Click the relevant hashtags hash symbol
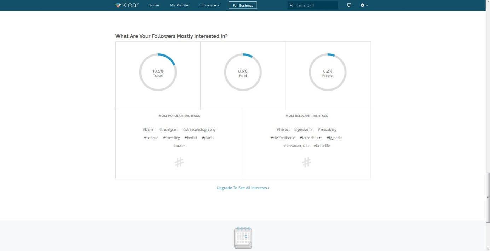Image resolution: width=490 pixels, height=251 pixels. click(306, 162)
